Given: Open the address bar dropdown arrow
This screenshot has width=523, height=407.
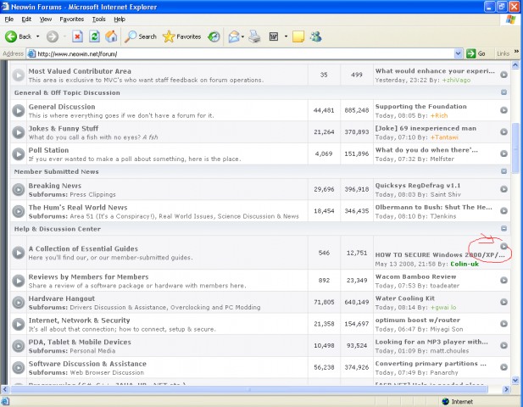Looking at the screenshot, I should [x=459, y=53].
